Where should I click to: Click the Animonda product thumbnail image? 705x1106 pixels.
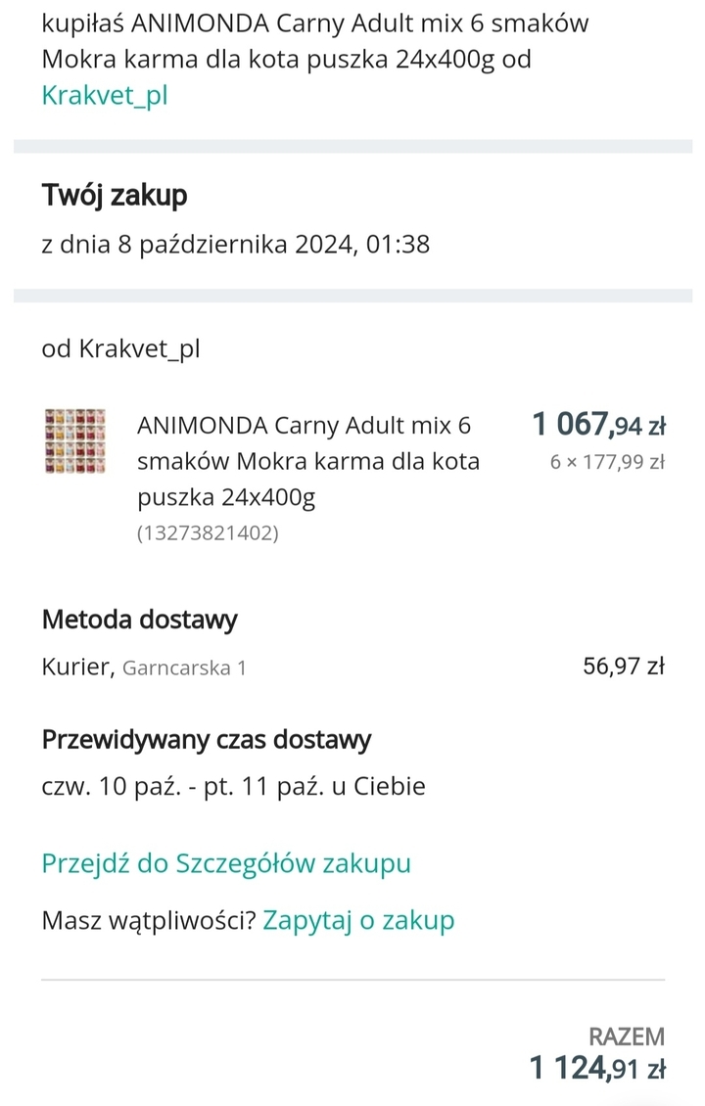pyautogui.click(x=74, y=440)
